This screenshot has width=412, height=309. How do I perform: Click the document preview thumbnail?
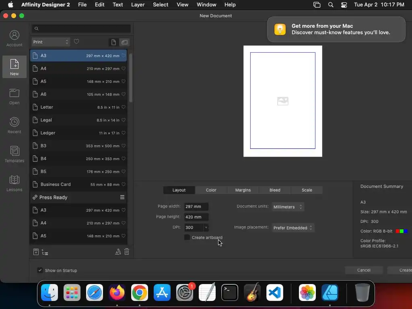coord(283,101)
